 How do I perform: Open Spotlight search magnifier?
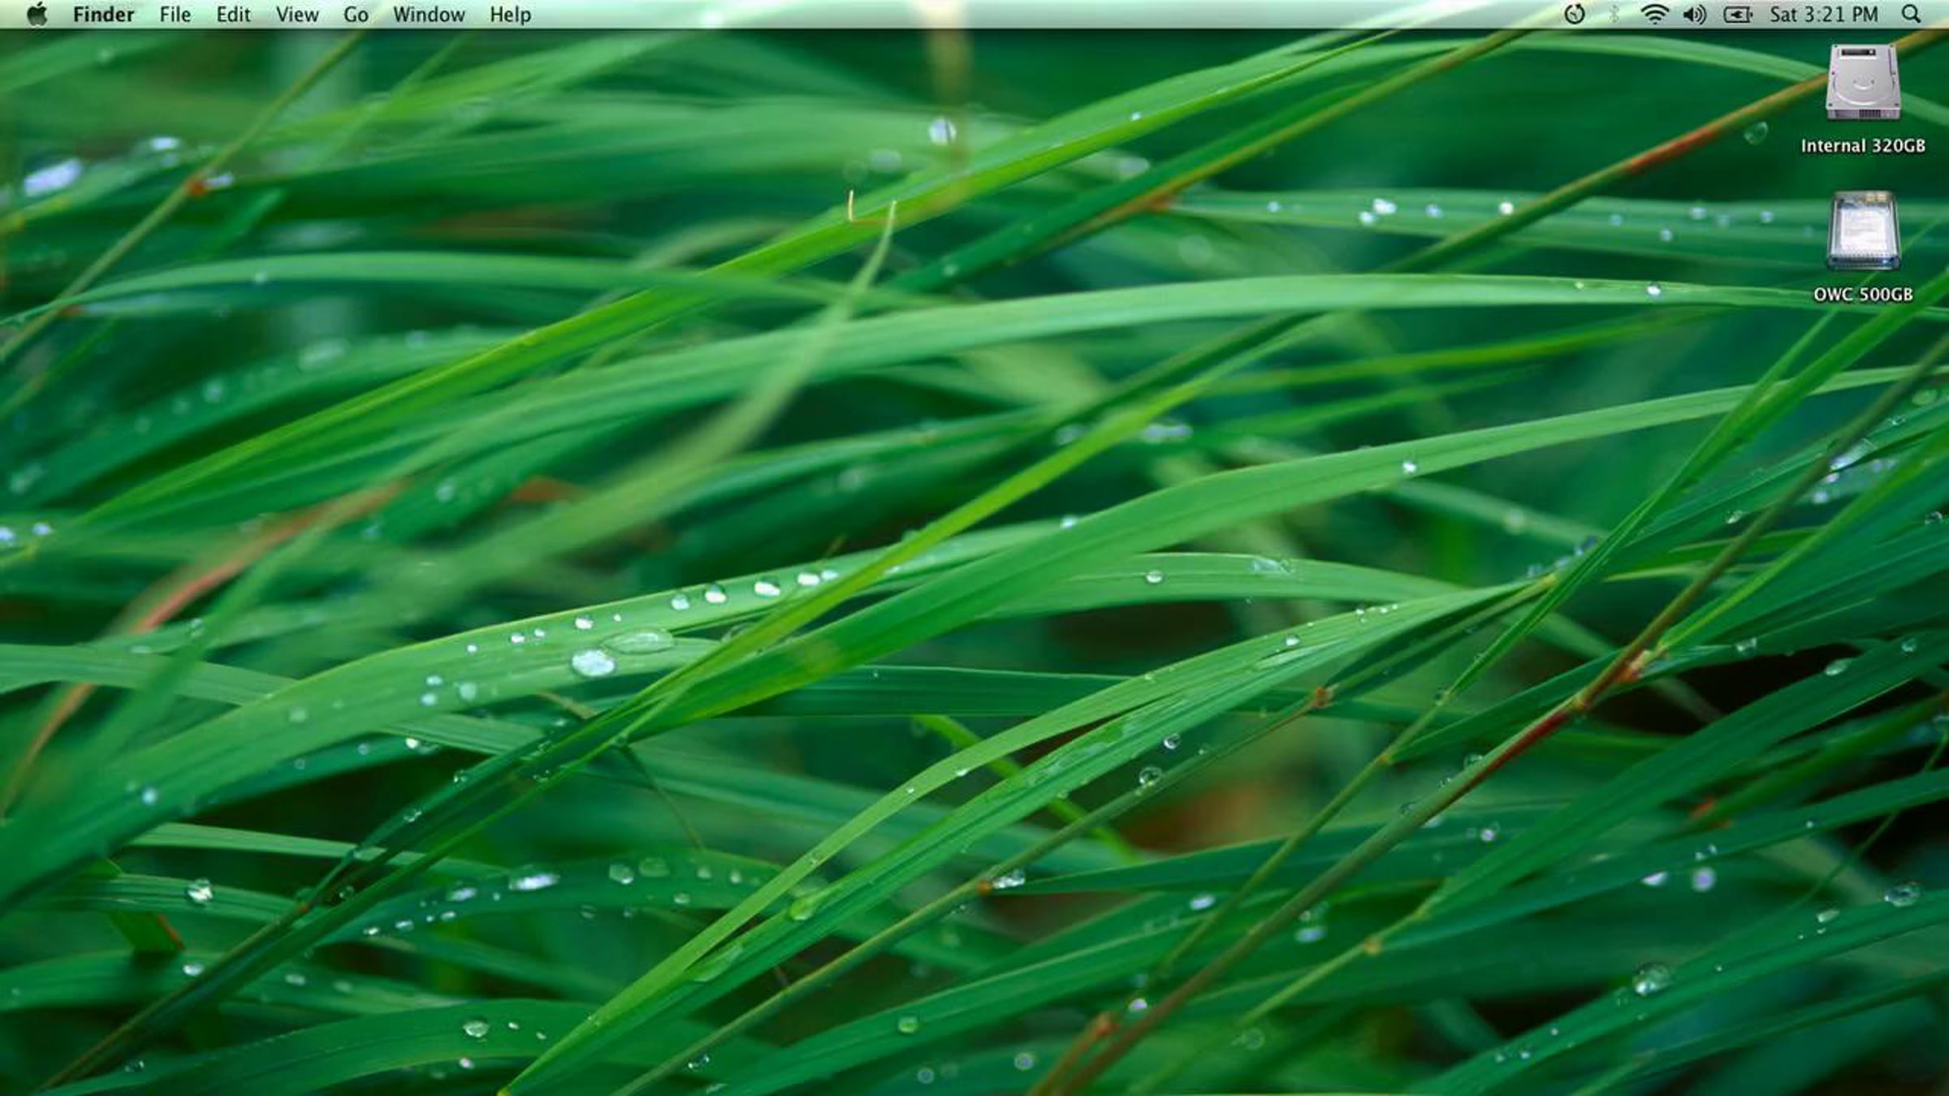[x=1912, y=15]
